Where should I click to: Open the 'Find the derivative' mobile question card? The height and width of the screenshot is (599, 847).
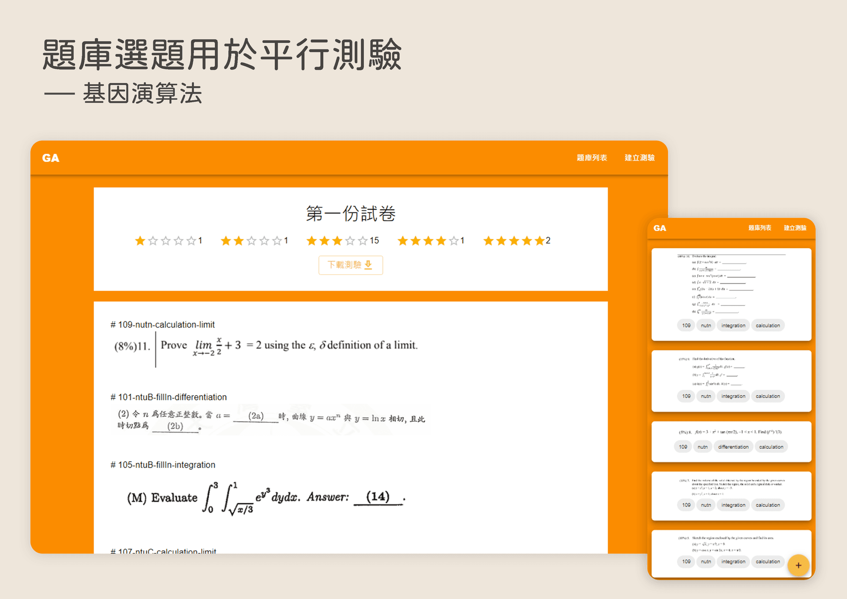click(731, 381)
